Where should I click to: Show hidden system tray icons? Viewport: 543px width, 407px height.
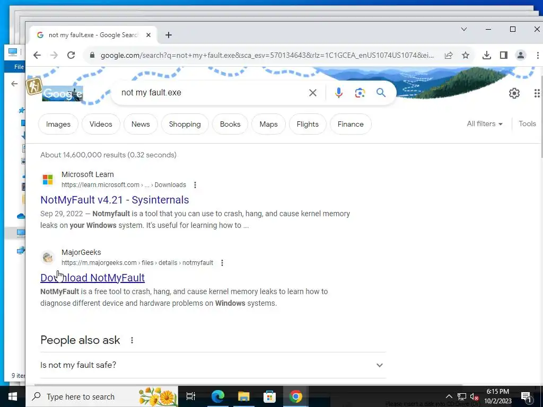[x=449, y=396]
